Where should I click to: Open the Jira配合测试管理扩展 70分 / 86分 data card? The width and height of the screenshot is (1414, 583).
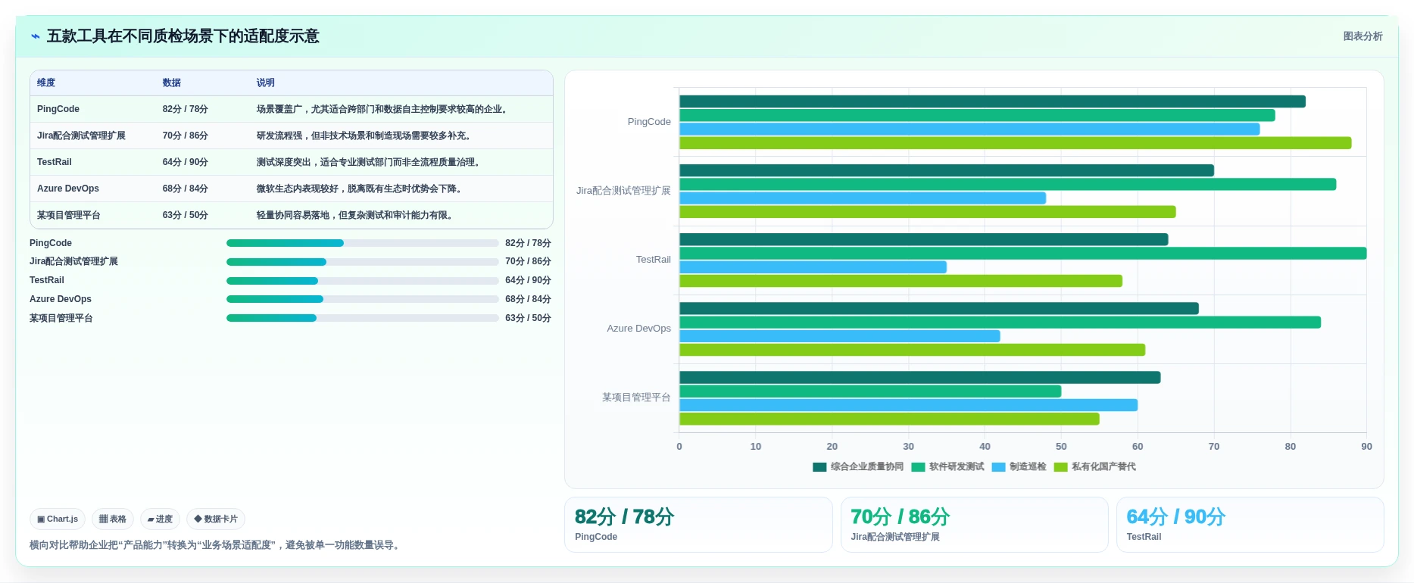point(975,525)
